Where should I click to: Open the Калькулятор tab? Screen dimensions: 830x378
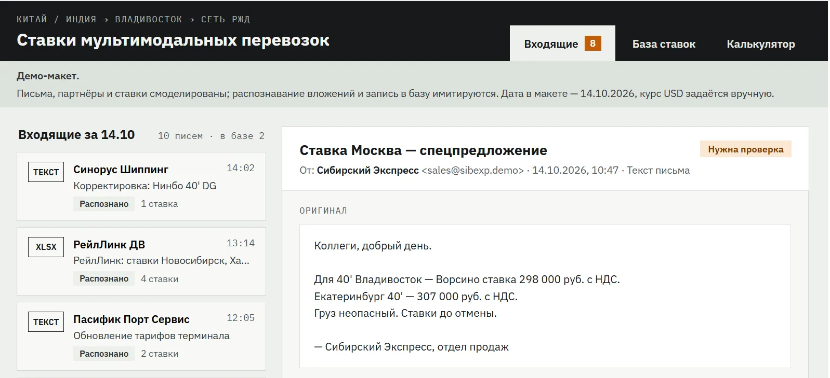tap(761, 44)
